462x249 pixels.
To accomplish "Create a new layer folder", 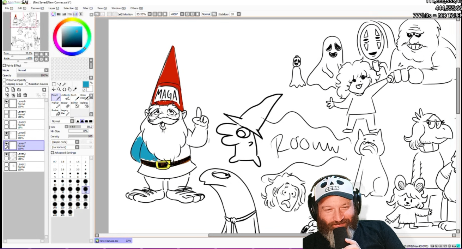I will tap(19, 90).
